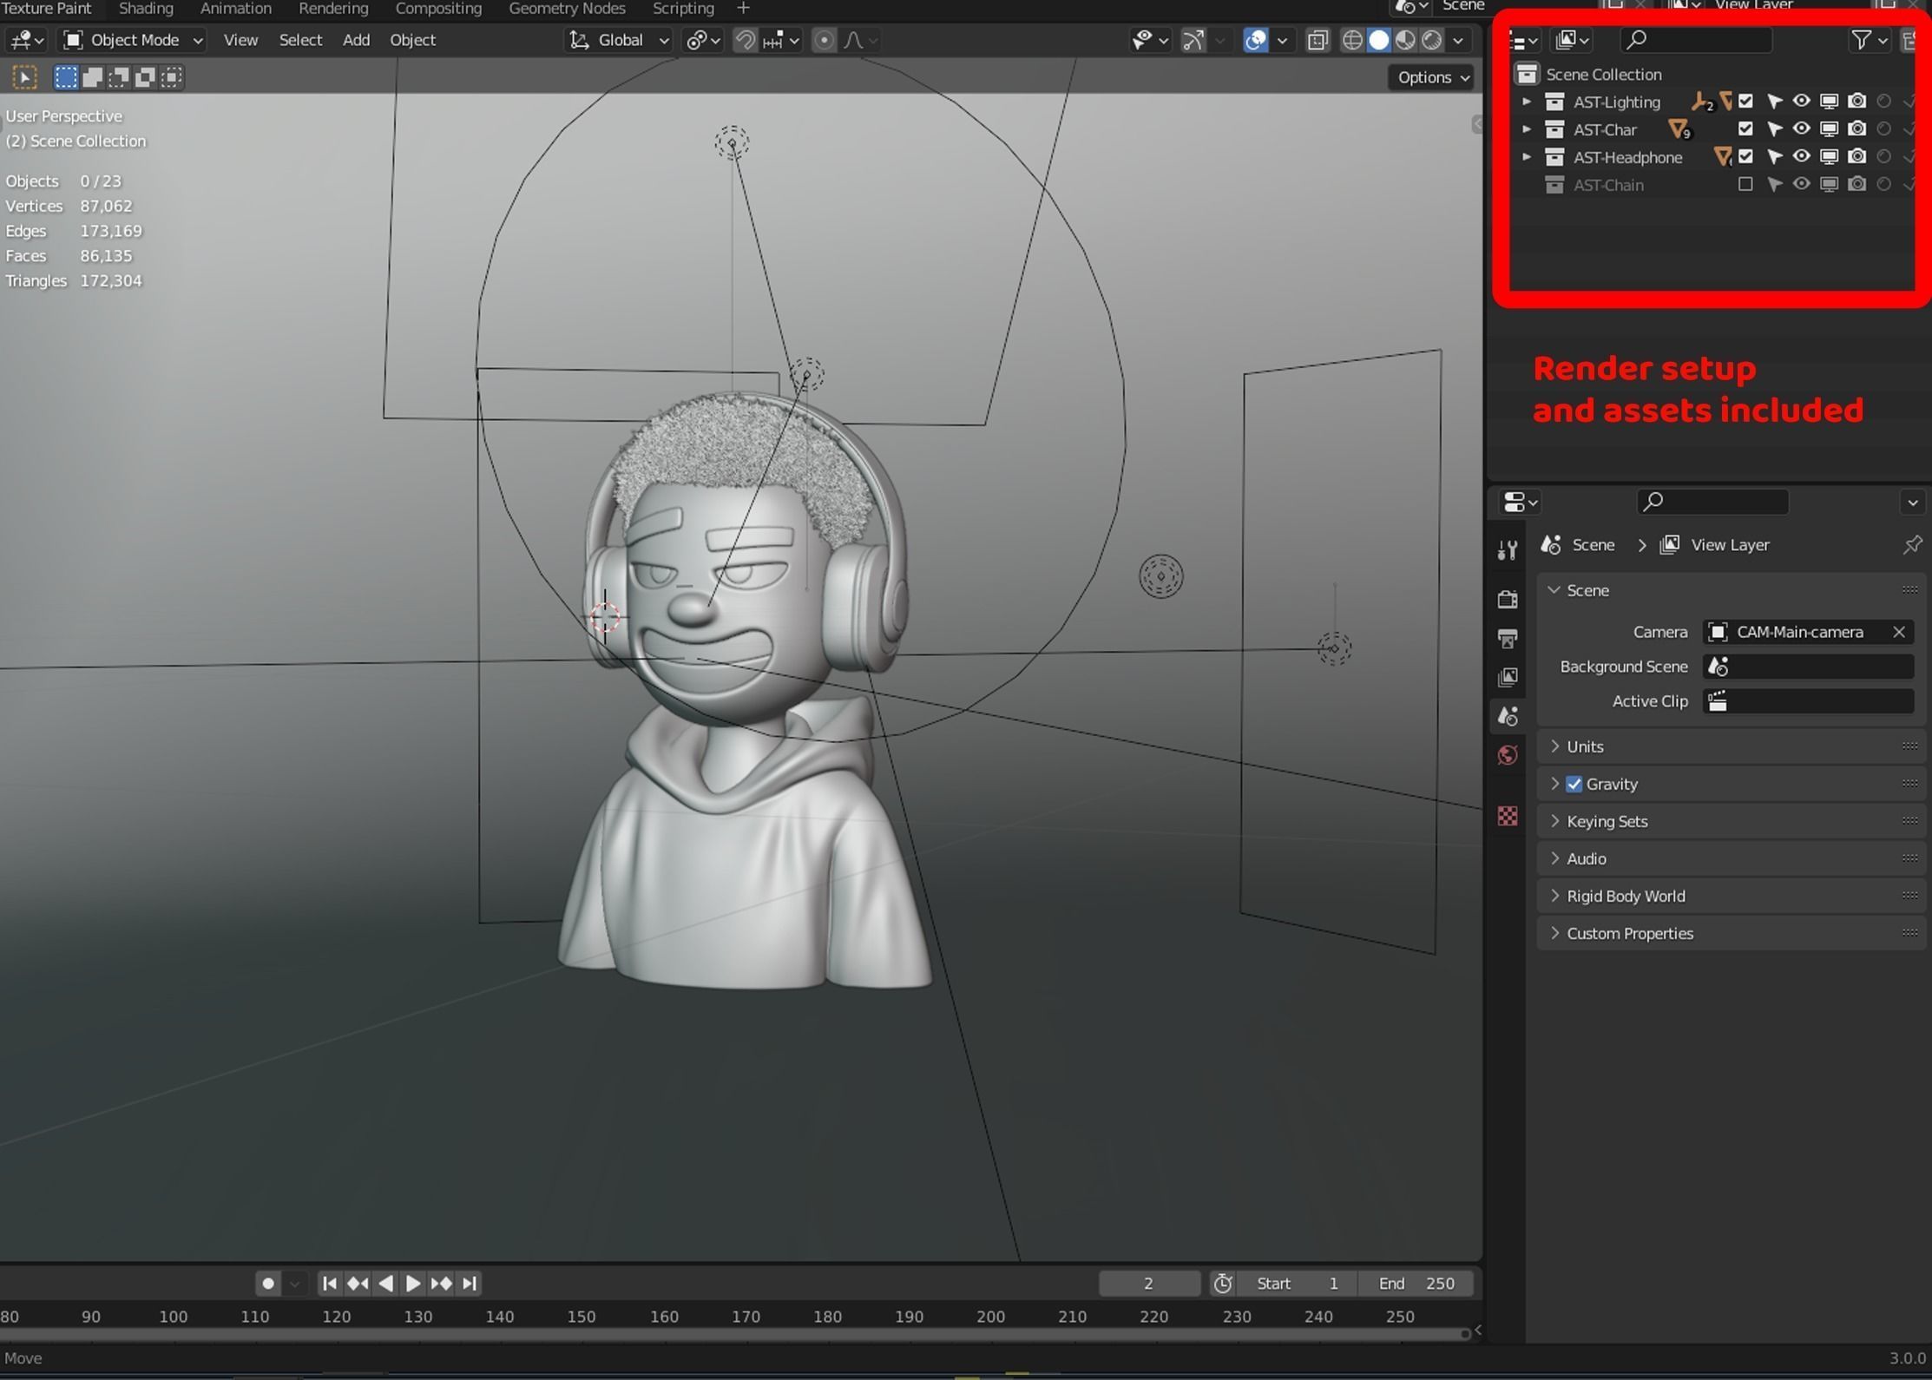
Task: Open the Output properties tab icon
Action: [x=1508, y=639]
